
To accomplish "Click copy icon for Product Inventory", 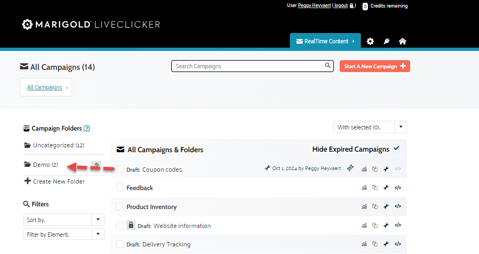I will coord(375,206).
